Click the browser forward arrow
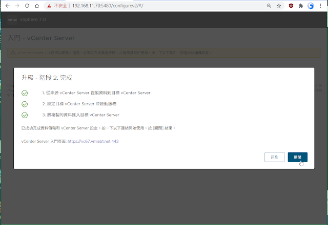This screenshot has width=328, height=225. click(17, 6)
